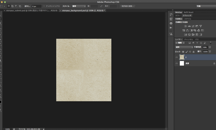Add a Levels adjustment layer

[189, 26]
